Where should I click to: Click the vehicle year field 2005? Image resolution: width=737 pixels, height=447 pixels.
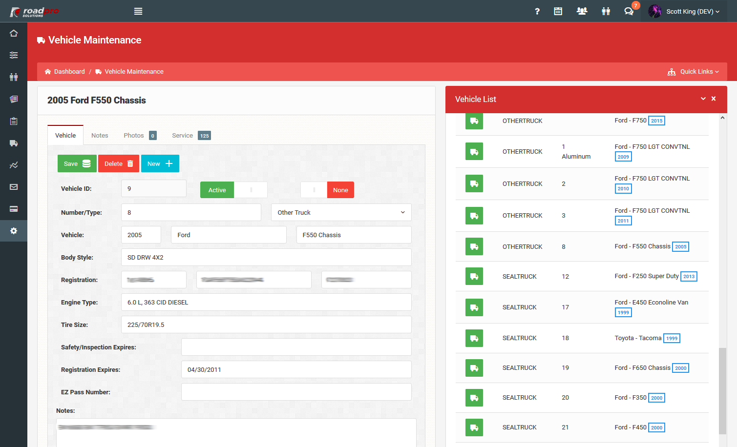(x=141, y=235)
